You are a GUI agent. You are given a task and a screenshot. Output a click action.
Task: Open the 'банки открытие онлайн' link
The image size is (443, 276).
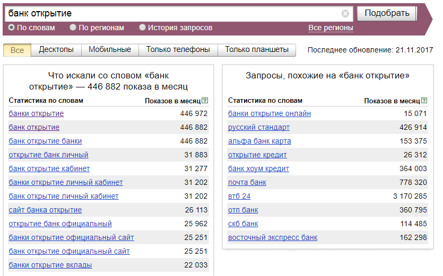click(269, 113)
